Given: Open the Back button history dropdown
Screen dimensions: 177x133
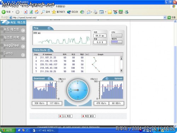Looking at the screenshot, I should pyautogui.click(x=13, y=12).
